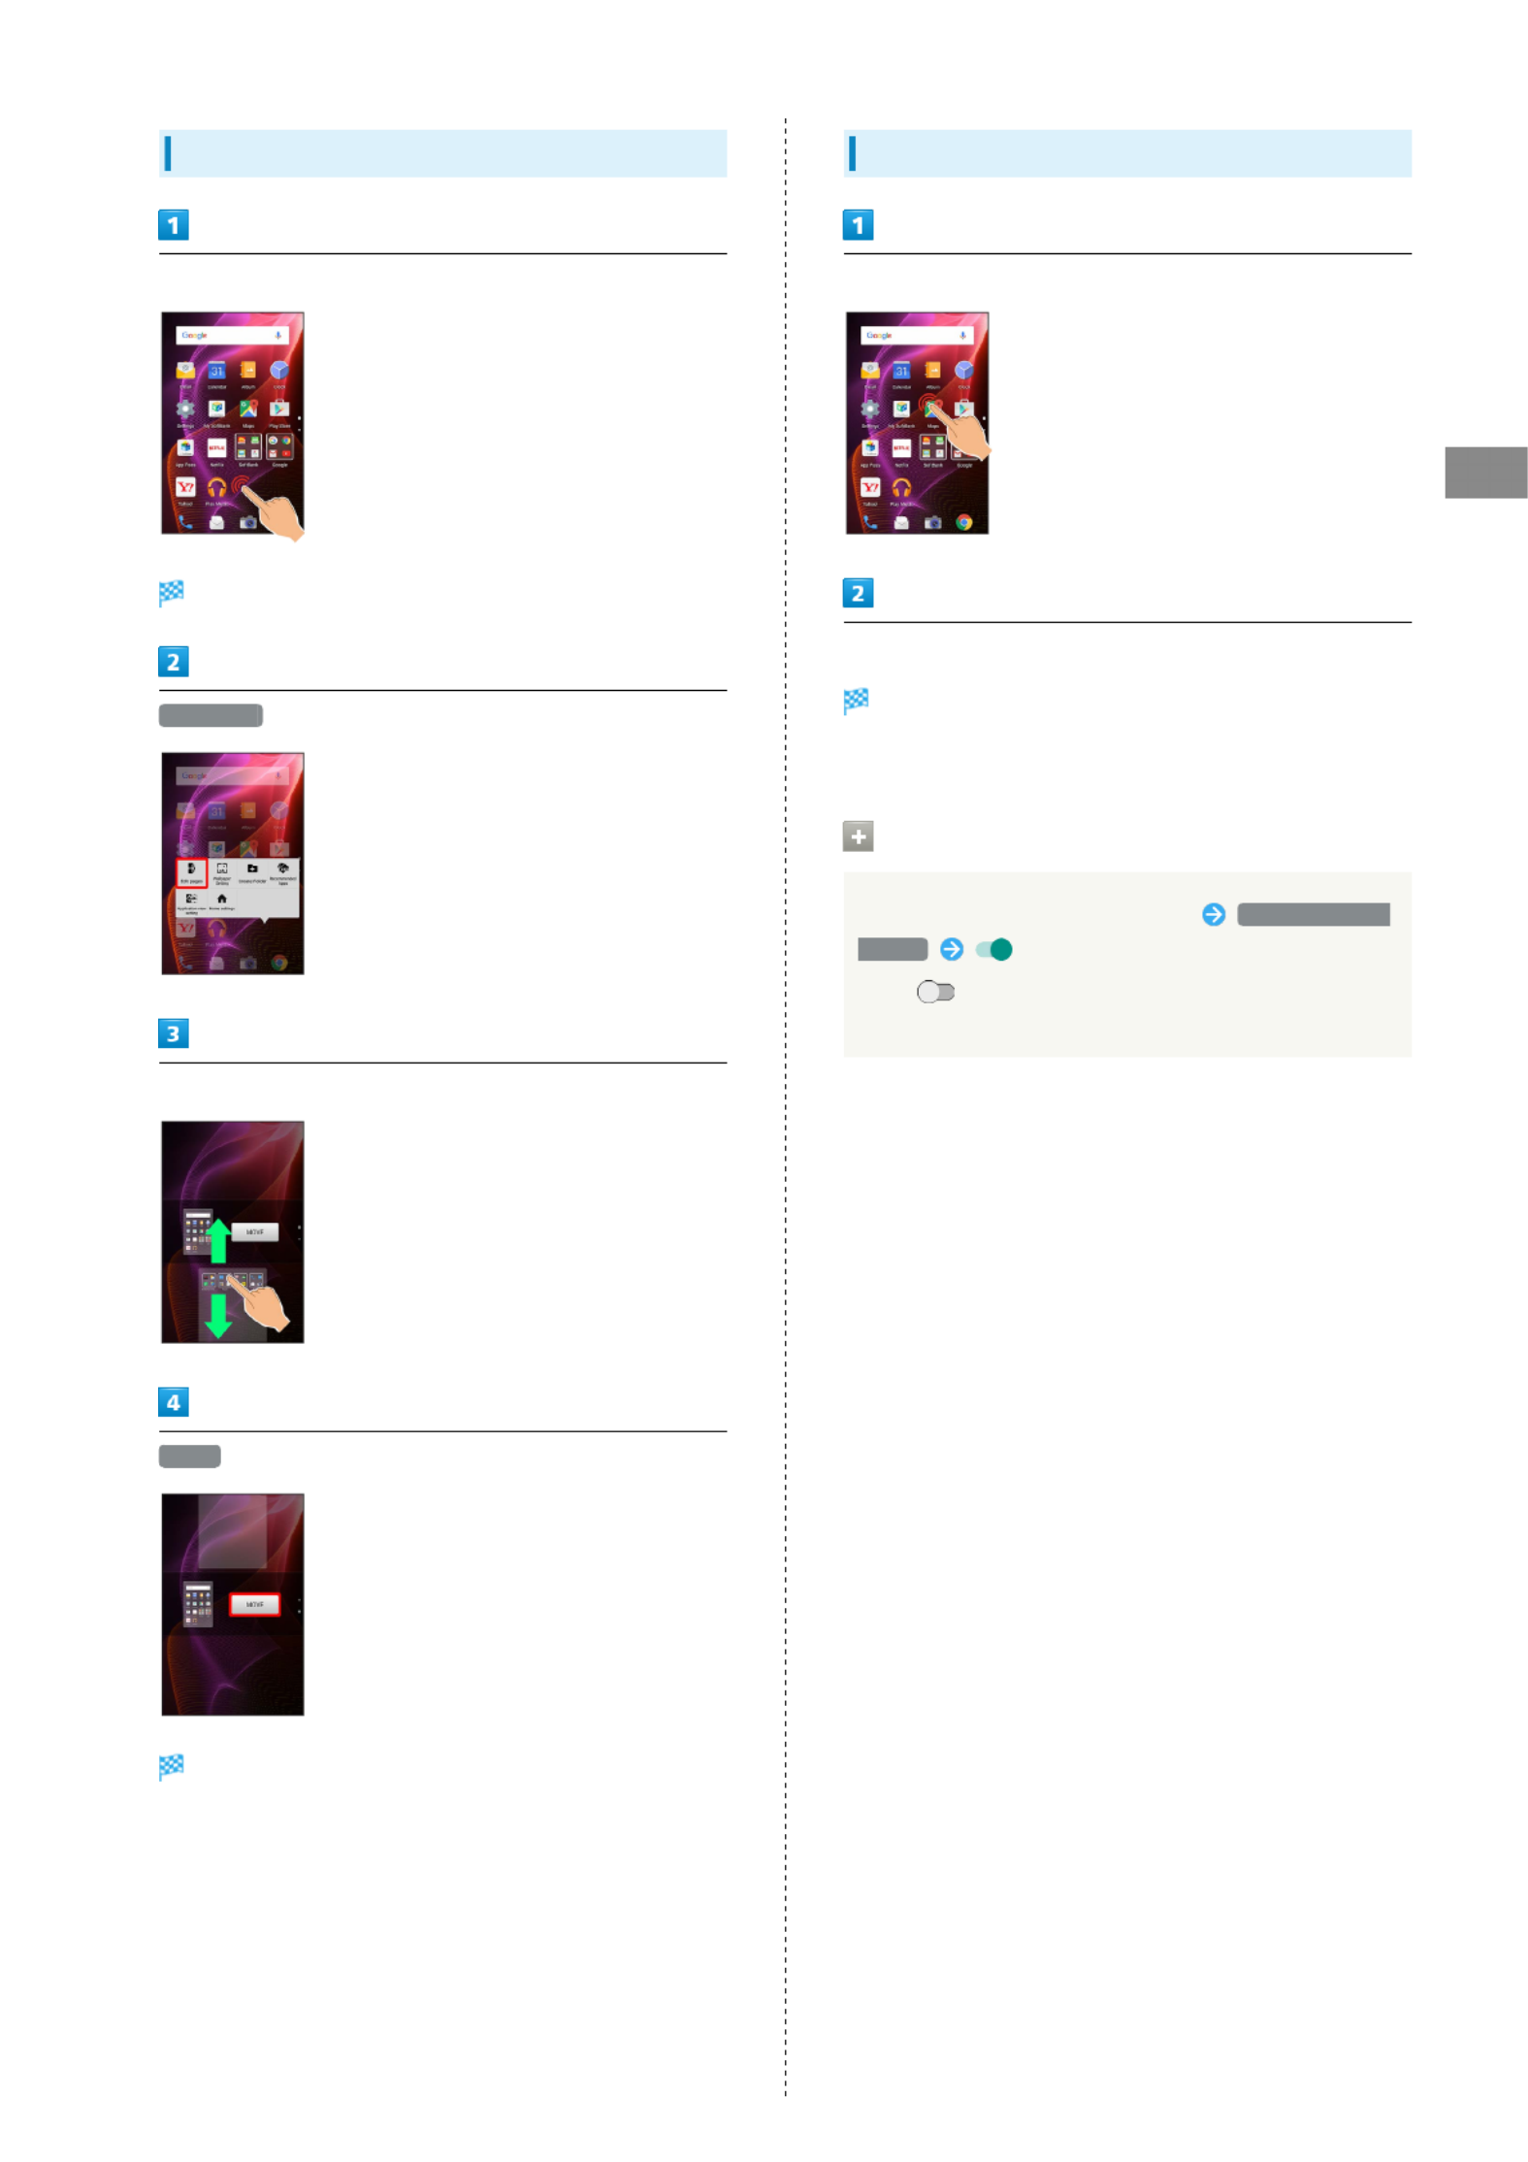Viewport: 1528px width, 2162px height.
Task: Click the green down arrow in step 3 screenshot
Action: coord(218,1316)
